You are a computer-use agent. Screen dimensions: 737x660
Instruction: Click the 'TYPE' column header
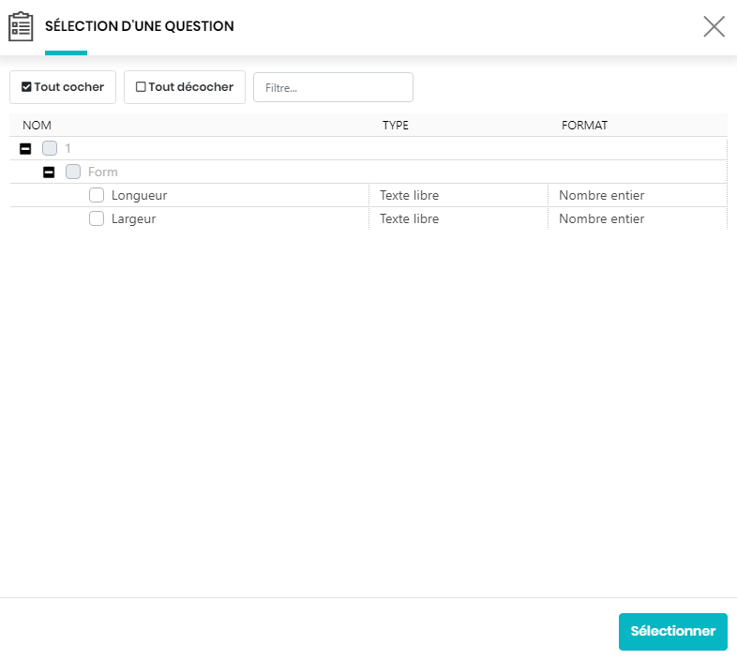(395, 126)
